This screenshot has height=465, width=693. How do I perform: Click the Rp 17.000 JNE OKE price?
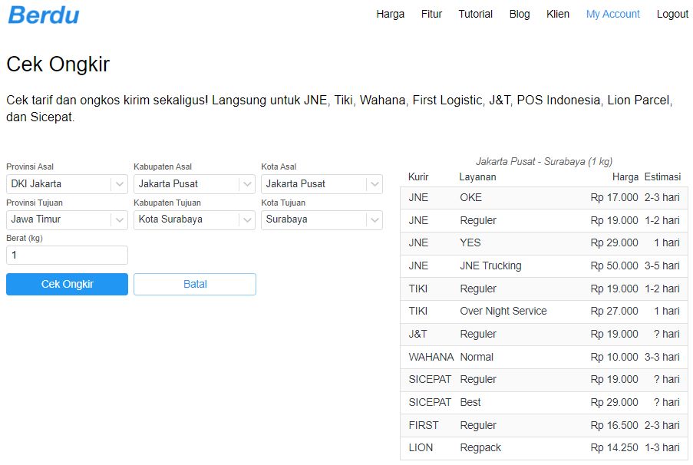coord(614,197)
